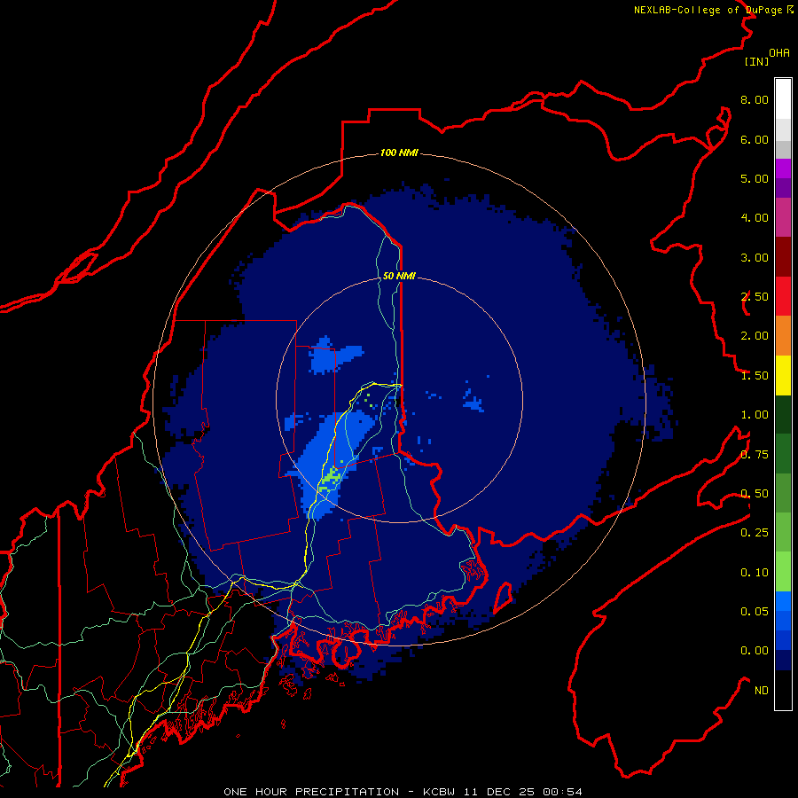Click the 6.00 legend value
The width and height of the screenshot is (798, 798).
pos(755,139)
